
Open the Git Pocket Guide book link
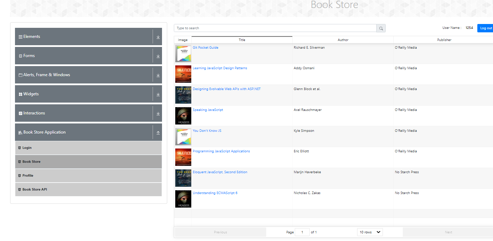pyautogui.click(x=206, y=48)
